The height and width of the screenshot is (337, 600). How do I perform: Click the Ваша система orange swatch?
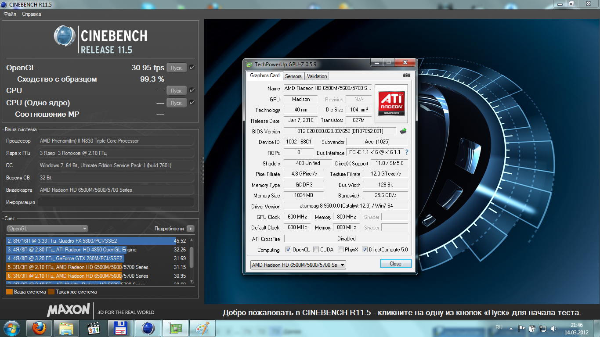(10, 291)
